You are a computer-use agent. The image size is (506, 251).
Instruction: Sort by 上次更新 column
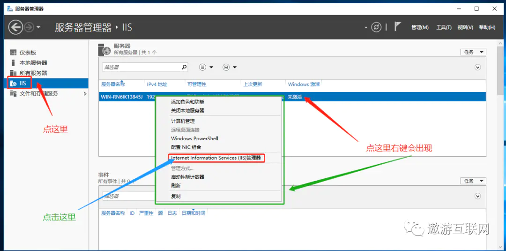253,84
